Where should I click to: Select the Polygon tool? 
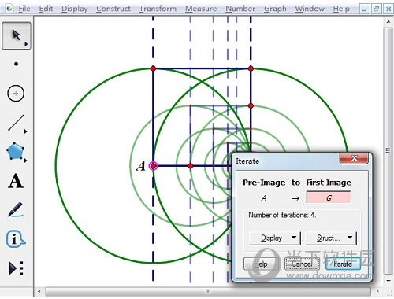[16, 151]
